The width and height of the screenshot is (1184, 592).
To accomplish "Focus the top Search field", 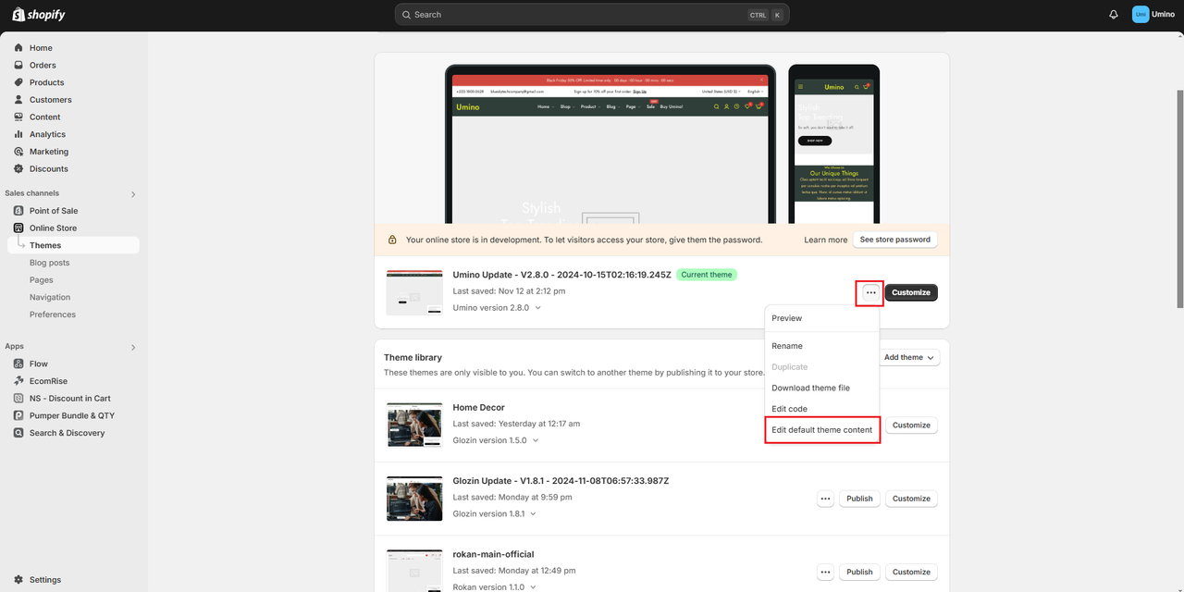I will click(592, 15).
